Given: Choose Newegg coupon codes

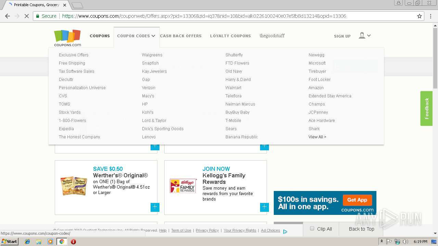Looking at the screenshot, I should [x=317, y=55].
